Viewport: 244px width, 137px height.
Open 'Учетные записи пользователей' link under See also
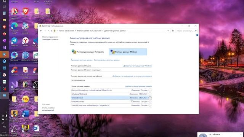pos(48,109)
